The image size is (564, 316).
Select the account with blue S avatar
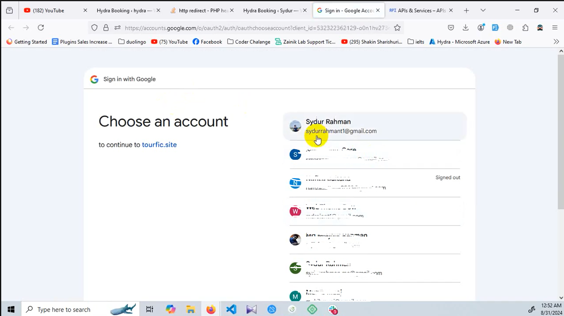(375, 154)
